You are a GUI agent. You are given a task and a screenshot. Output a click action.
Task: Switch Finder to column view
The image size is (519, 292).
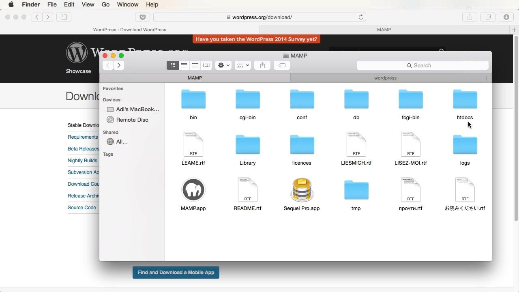coord(195,65)
